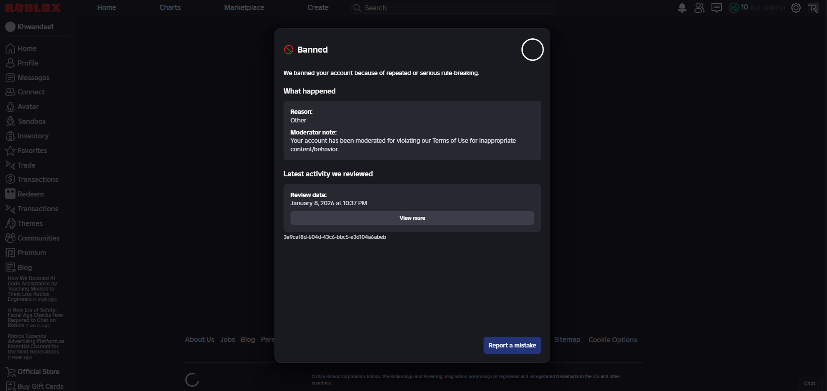
Task: Open Inventory from the sidebar
Action: click(x=10, y=135)
